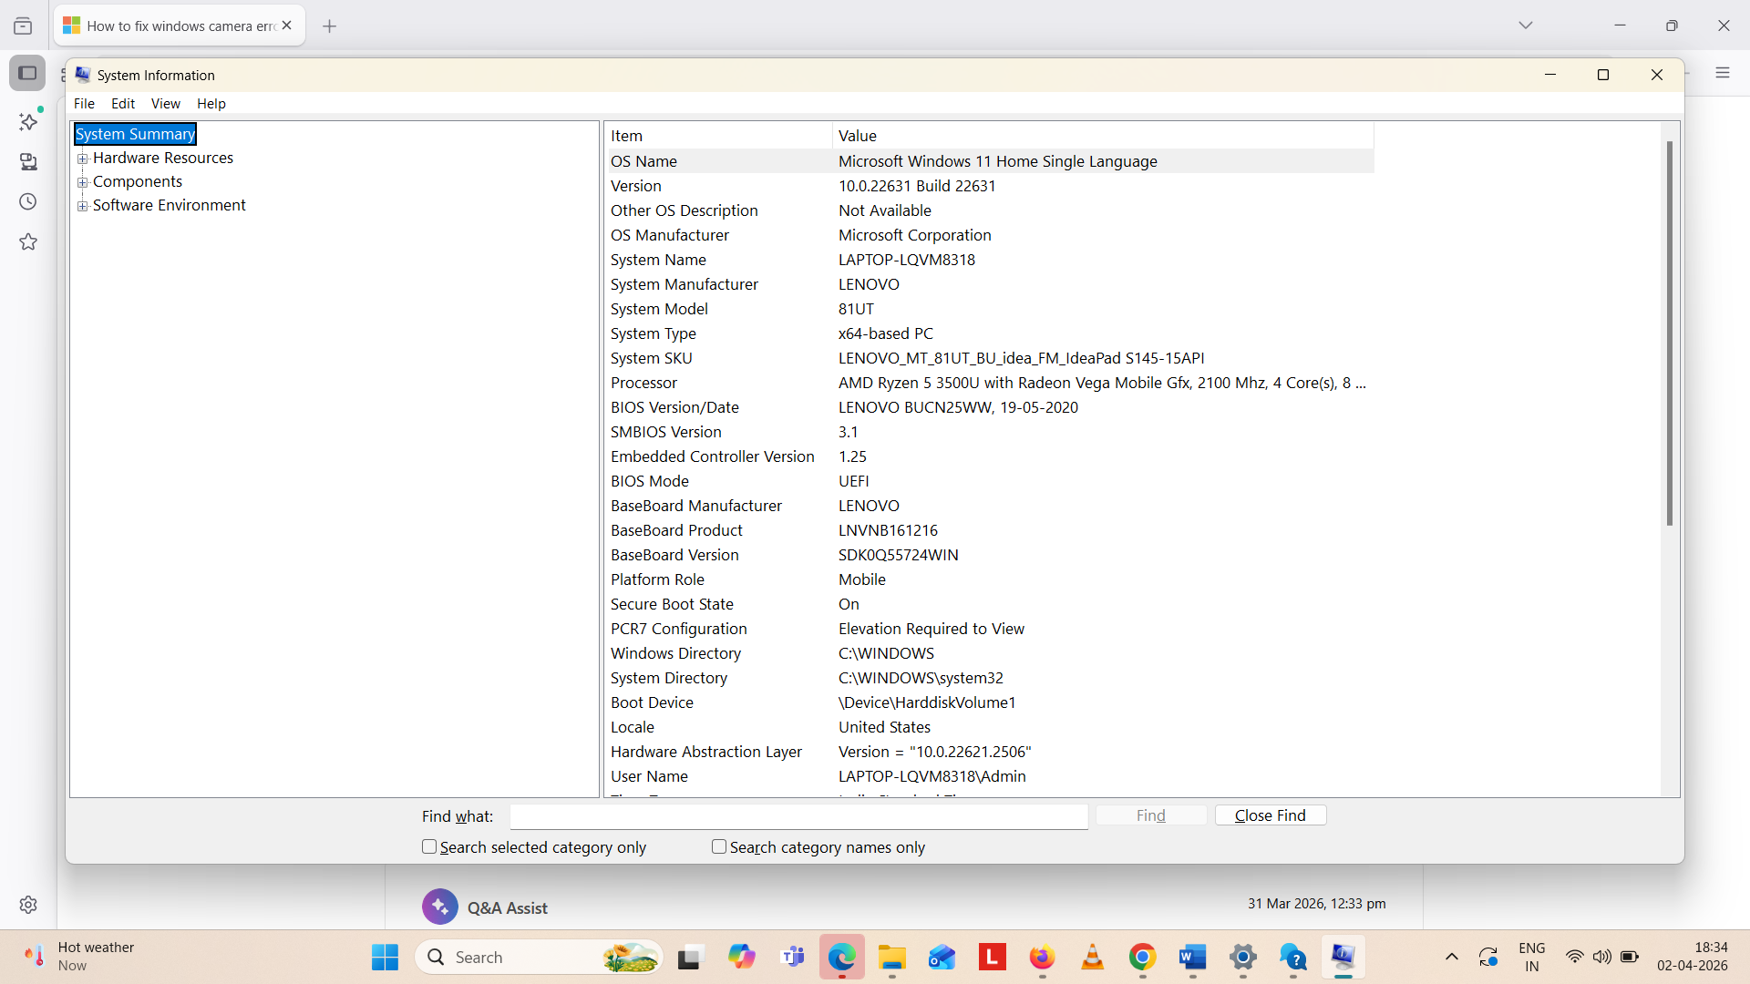Open the sidebar settings gear icon
1750x984 pixels.
pyautogui.click(x=28, y=905)
